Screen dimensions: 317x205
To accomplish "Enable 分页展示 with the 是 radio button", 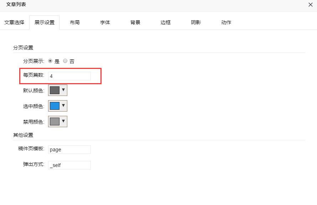I will (50, 61).
